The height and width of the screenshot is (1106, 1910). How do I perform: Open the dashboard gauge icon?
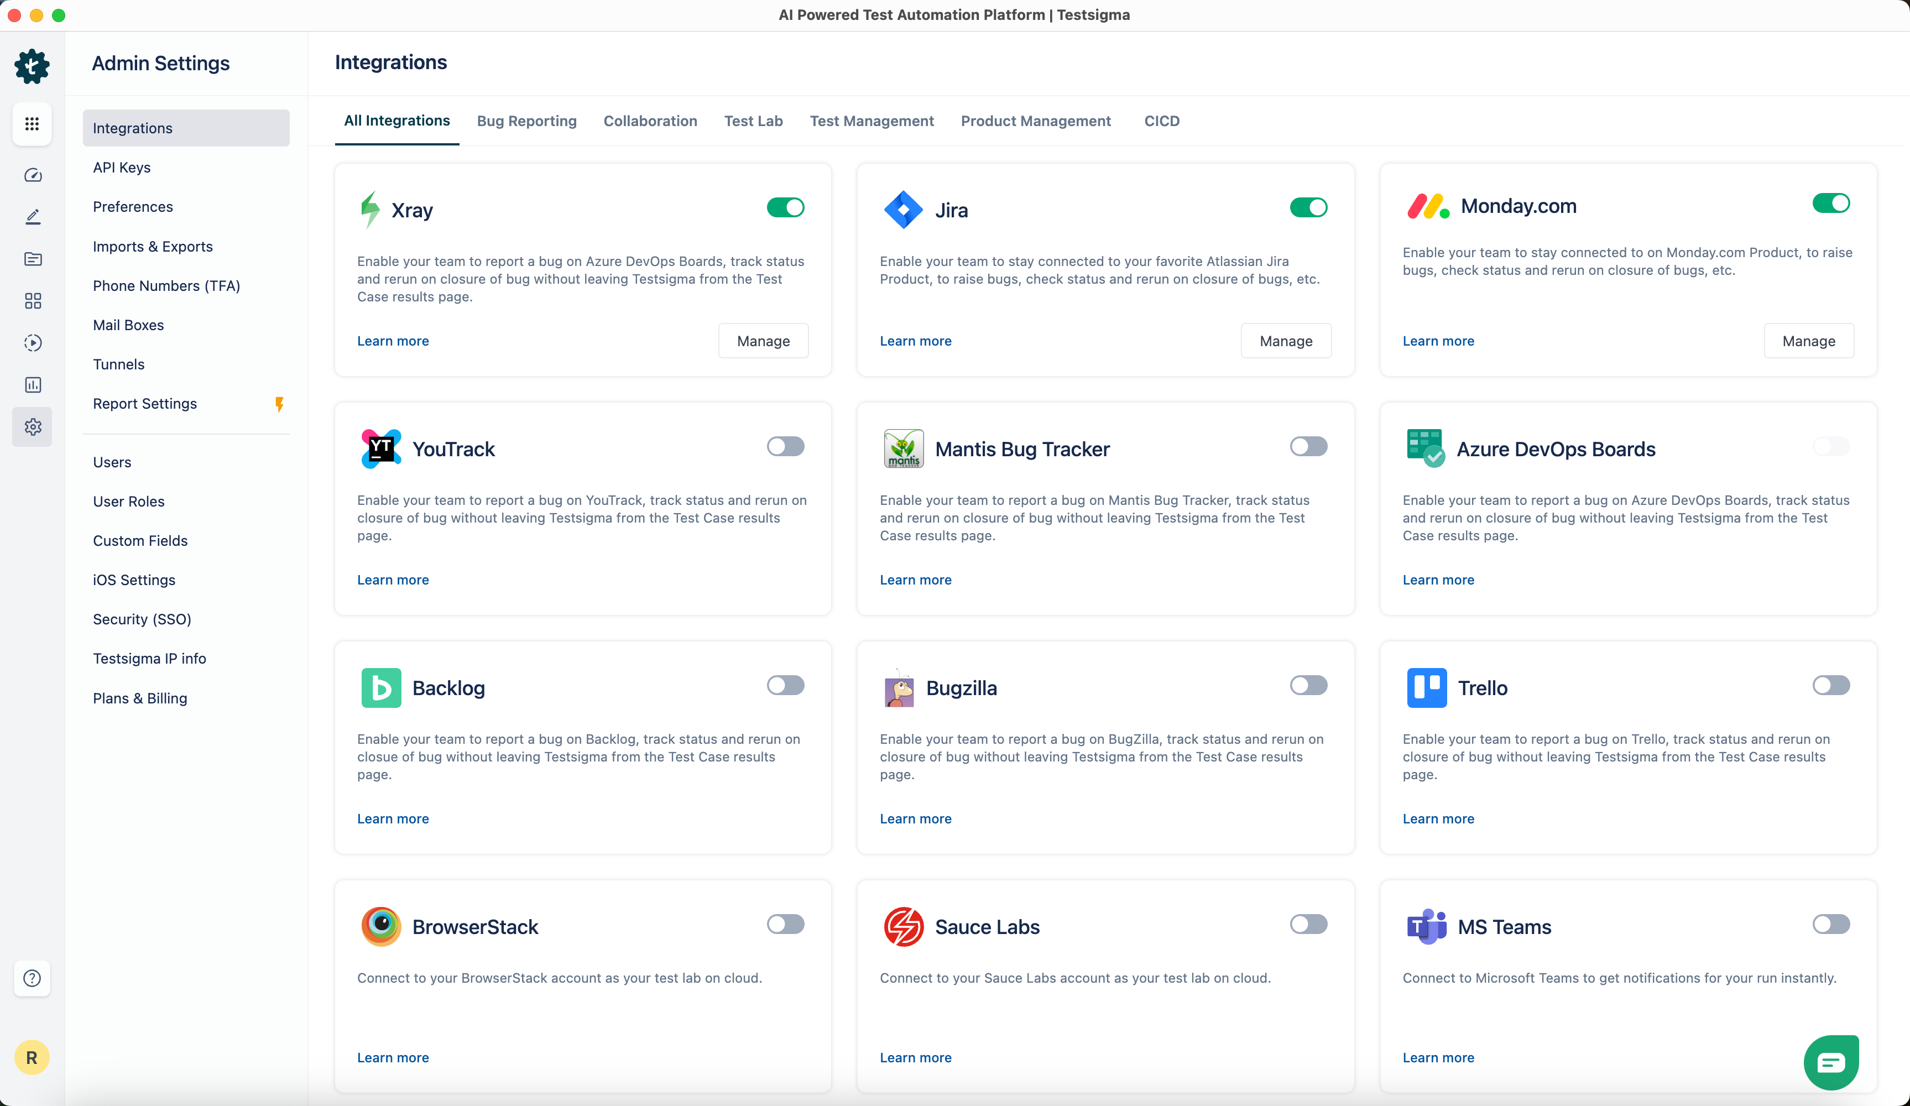[x=33, y=175]
